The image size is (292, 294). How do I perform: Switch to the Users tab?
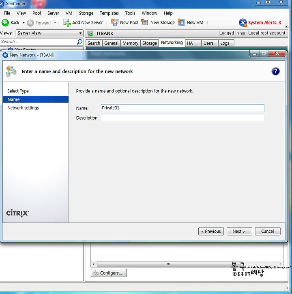[210, 43]
